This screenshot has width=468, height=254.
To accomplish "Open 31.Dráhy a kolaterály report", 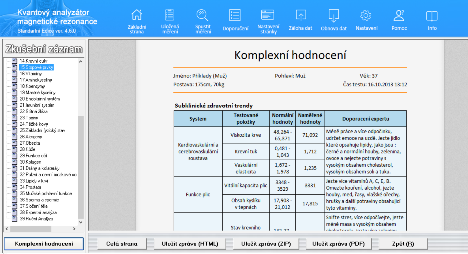I will pyautogui.click(x=39, y=168).
